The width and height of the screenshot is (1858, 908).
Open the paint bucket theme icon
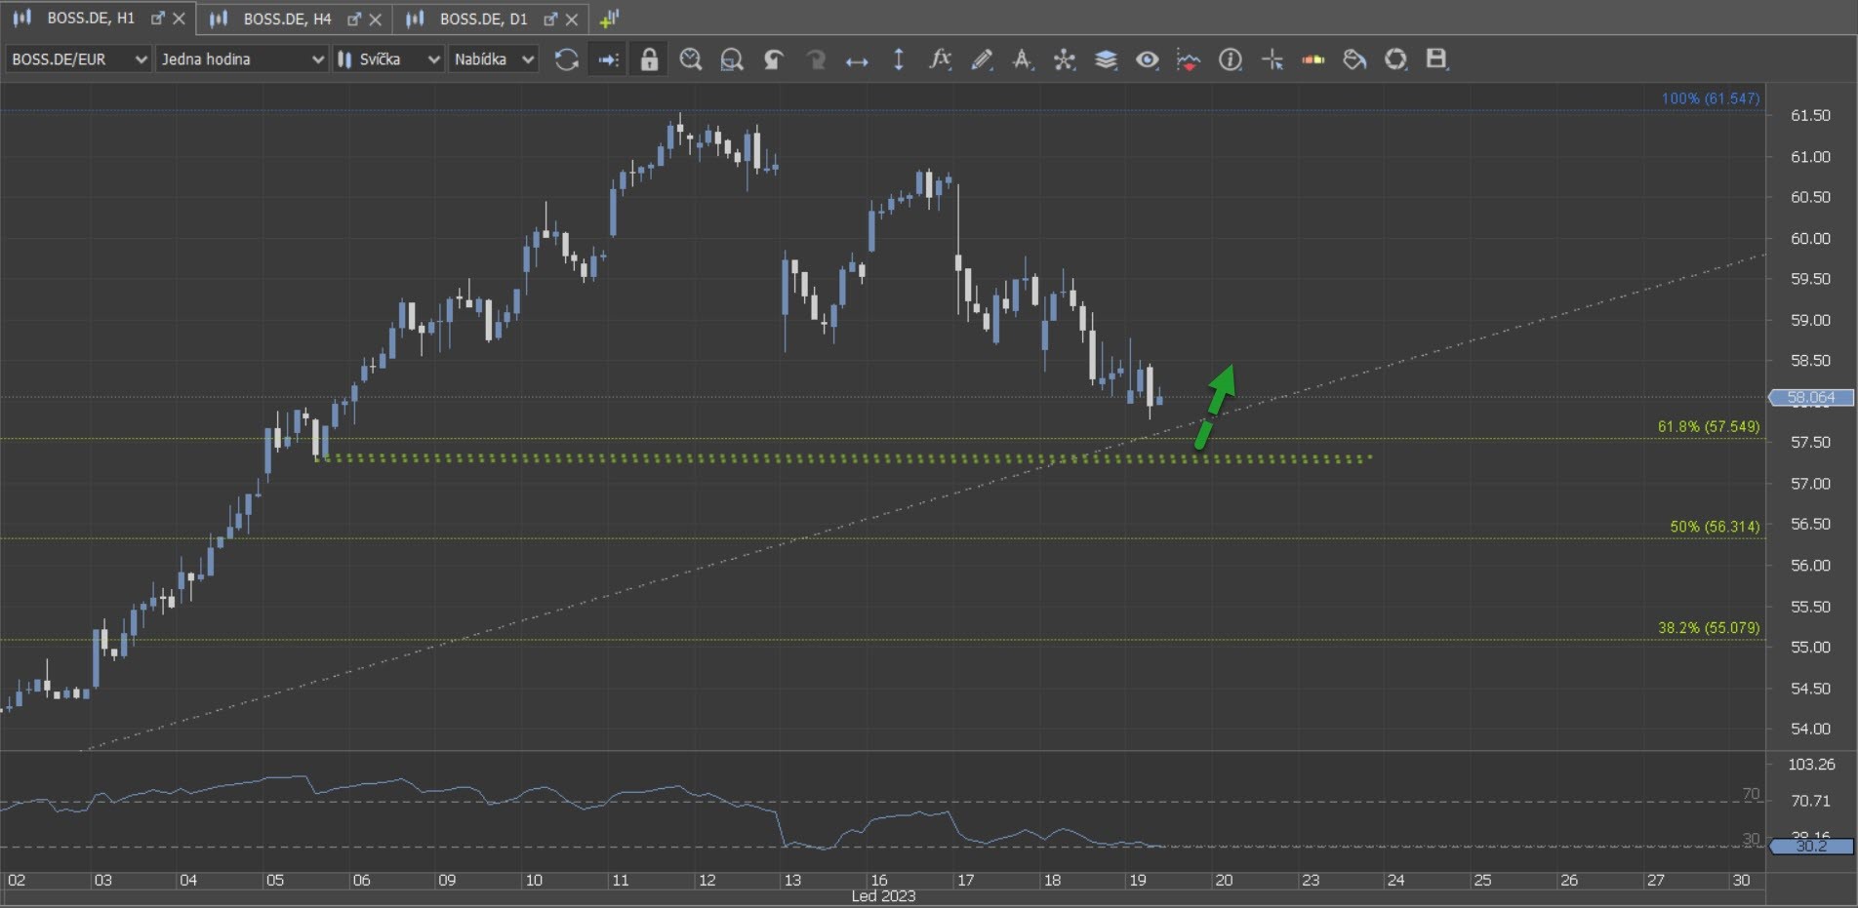point(1354,59)
